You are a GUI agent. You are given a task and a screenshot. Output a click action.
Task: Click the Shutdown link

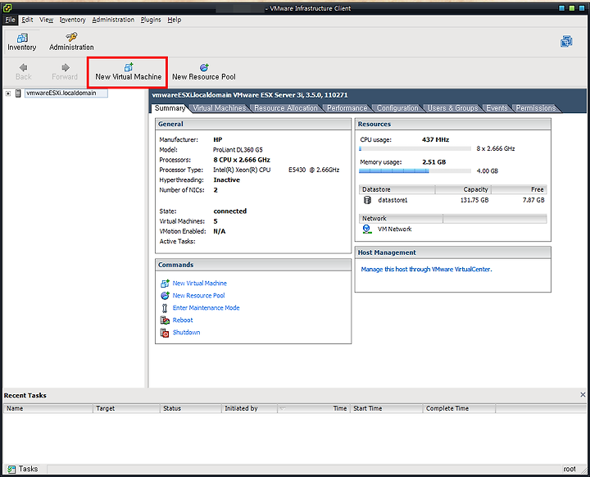(x=186, y=333)
